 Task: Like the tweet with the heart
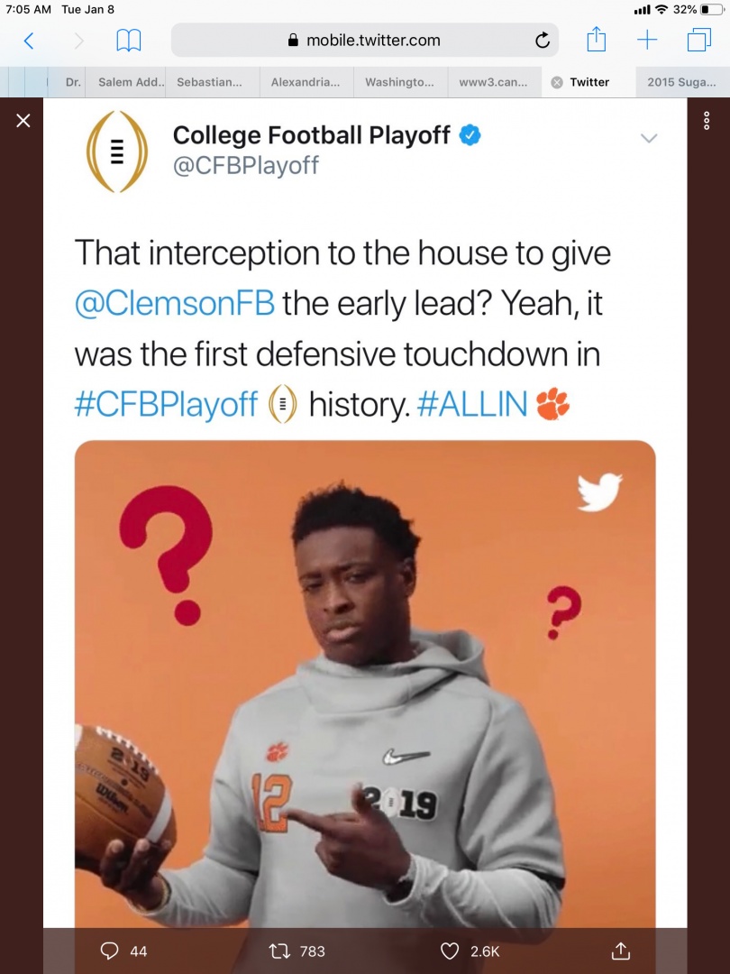point(450,951)
